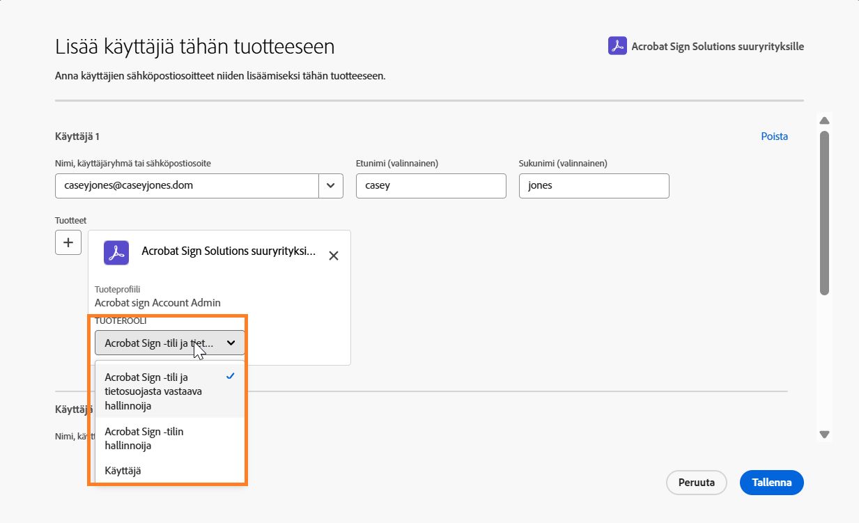This screenshot has height=523, width=859.
Task: Remove the Acrobat Sign product with the X icon
Action: click(x=333, y=256)
